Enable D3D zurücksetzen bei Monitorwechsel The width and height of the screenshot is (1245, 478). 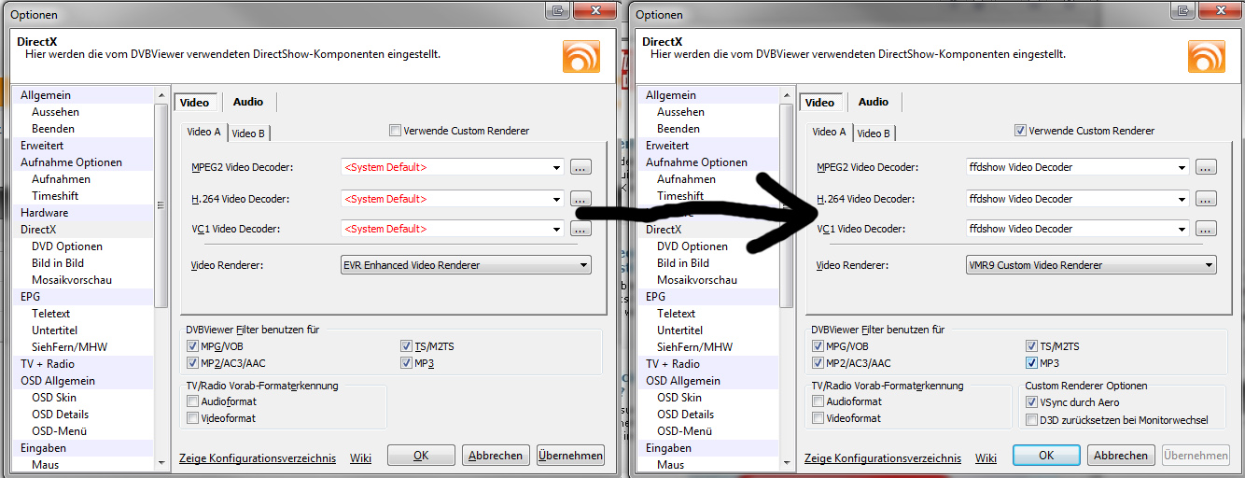[1031, 420]
